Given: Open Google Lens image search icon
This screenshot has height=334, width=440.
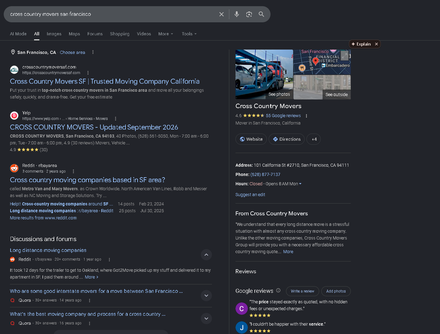Looking at the screenshot, I should tap(249, 14).
